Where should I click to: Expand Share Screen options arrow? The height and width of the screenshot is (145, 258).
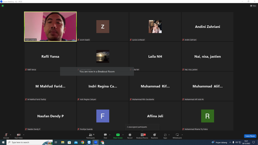pos(123,135)
